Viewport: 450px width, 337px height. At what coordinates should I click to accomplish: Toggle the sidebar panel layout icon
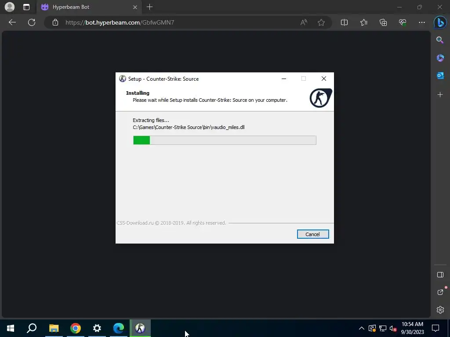tap(440, 275)
